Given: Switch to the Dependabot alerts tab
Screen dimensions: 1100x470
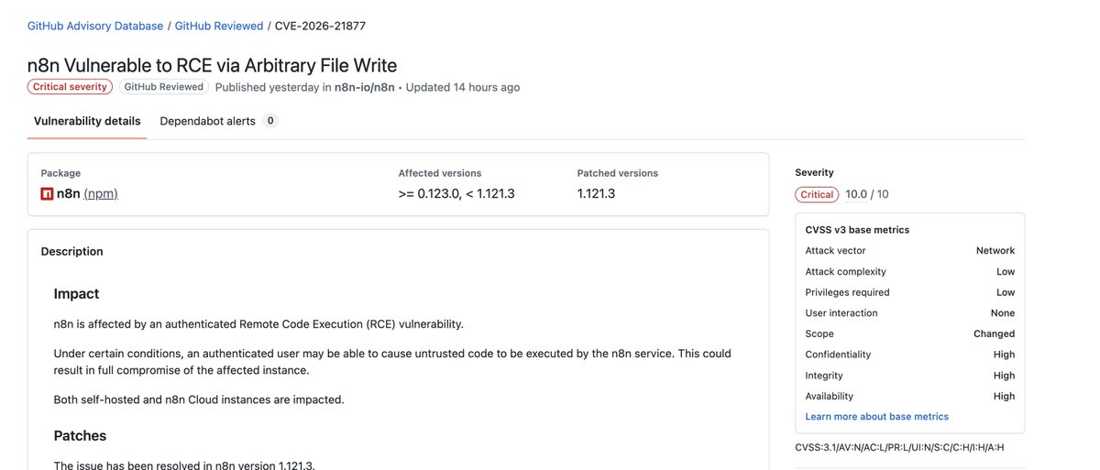Looking at the screenshot, I should click(x=207, y=121).
